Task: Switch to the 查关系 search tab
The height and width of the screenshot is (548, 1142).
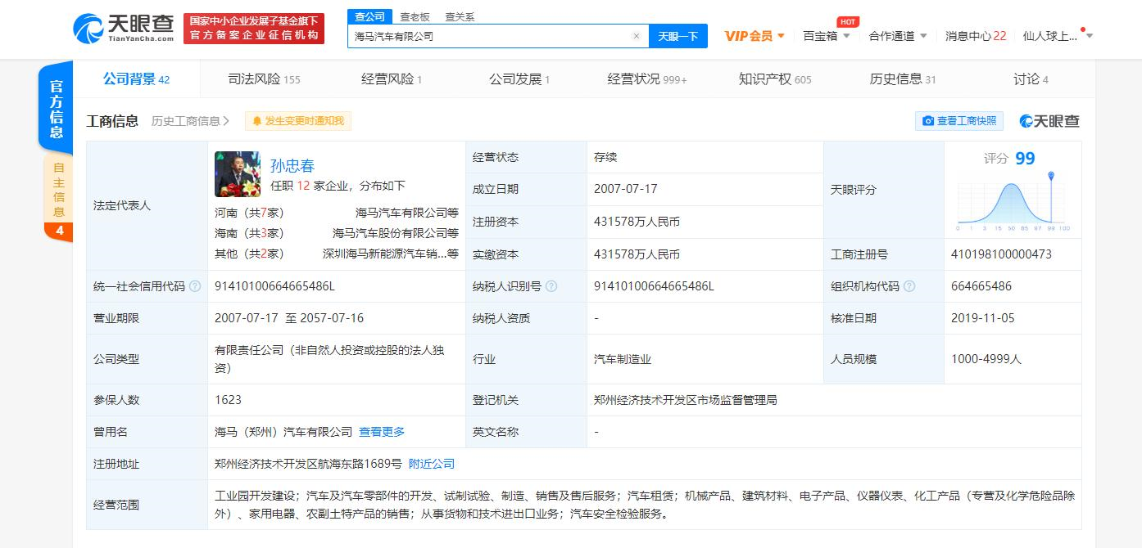Action: 460,16
